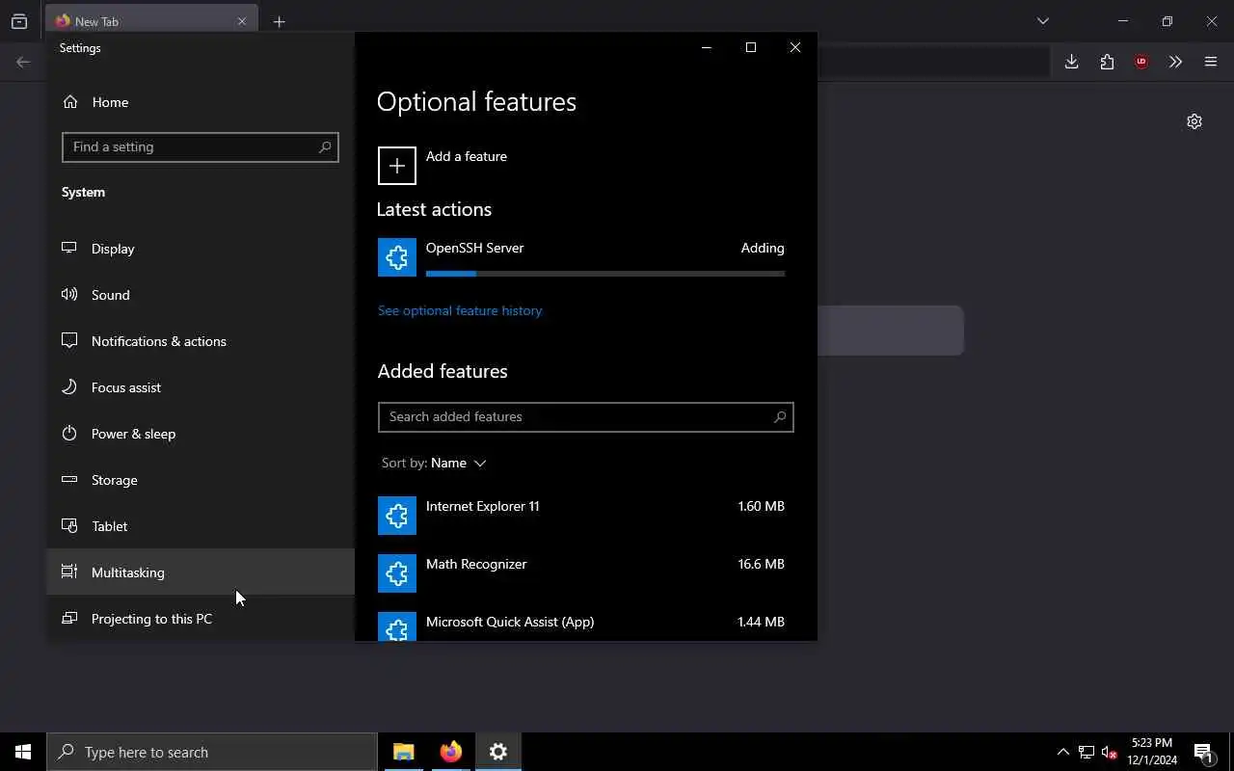The image size is (1234, 771).
Task: Go to Notifications & actions
Action: pyautogui.click(x=201, y=341)
